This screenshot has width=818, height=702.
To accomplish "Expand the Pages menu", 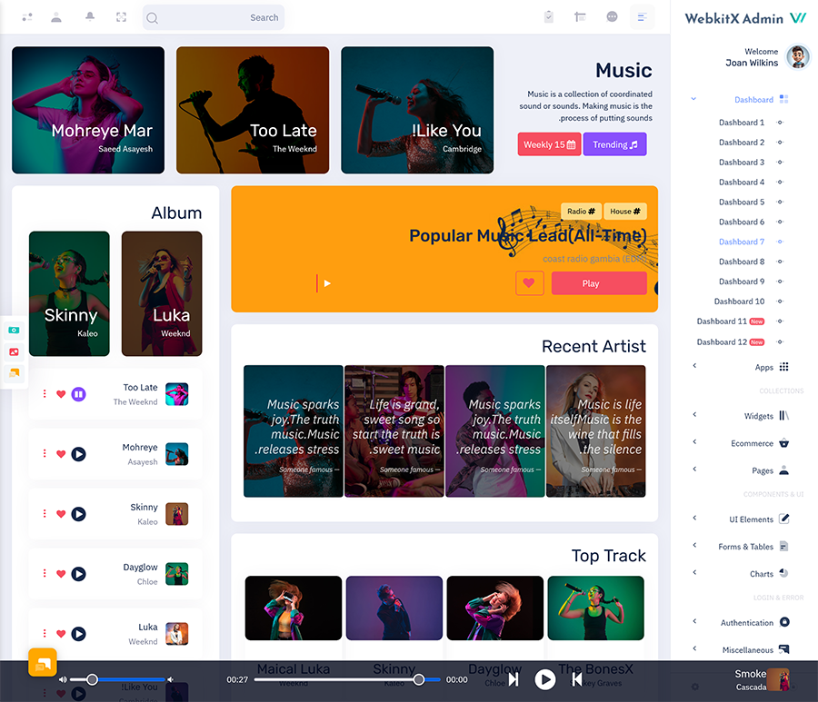I will (x=741, y=470).
